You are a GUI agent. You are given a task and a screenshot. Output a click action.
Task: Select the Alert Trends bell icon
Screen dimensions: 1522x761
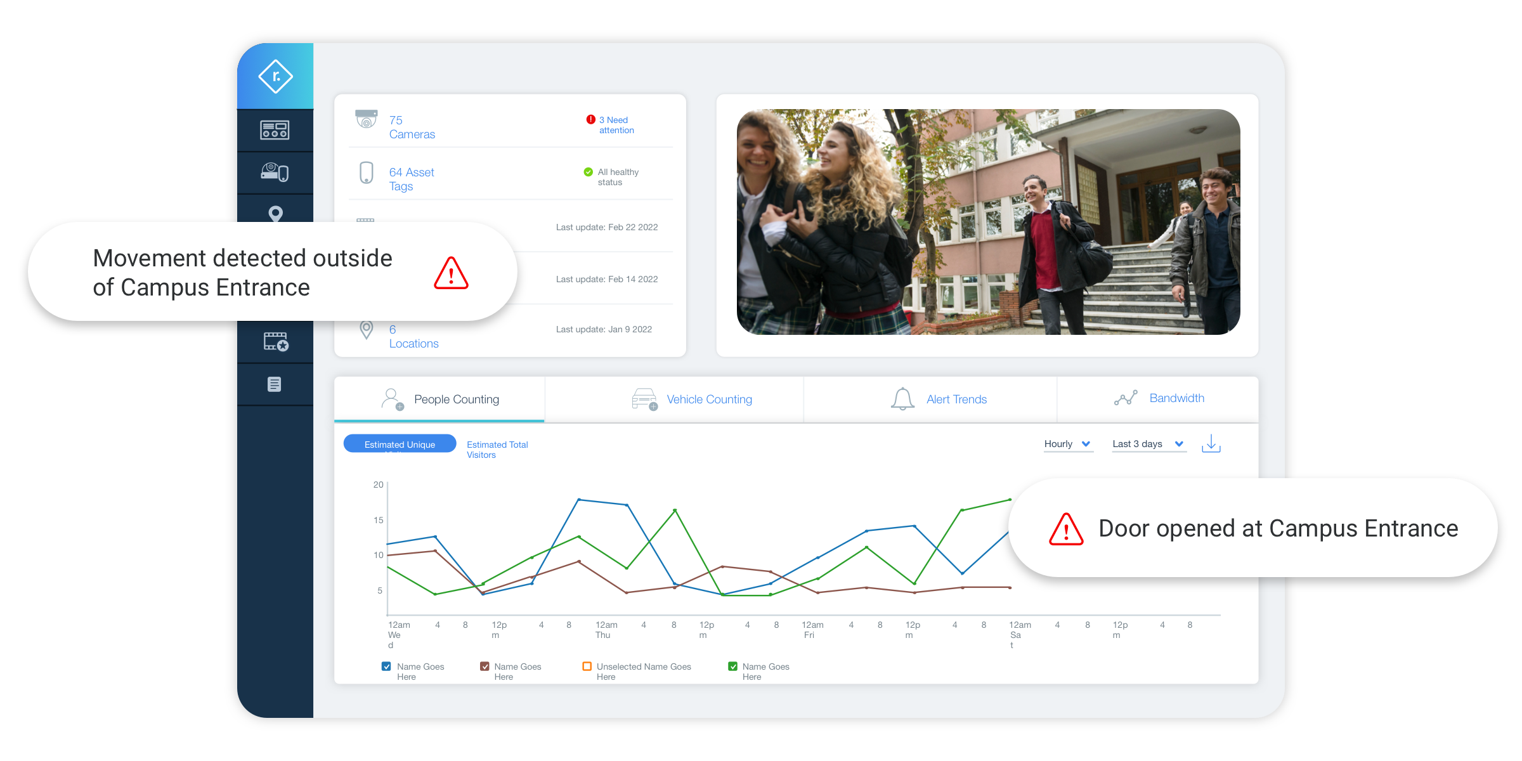pos(898,399)
